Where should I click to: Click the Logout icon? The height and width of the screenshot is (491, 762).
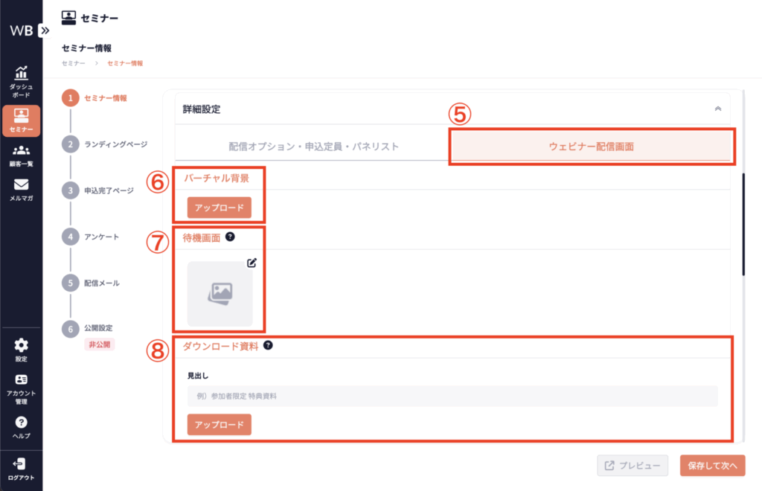click(21, 464)
